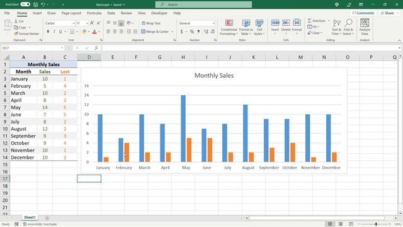The width and height of the screenshot is (403, 227).
Task: Click the Save icon in title bar
Action: (x=36, y=4)
